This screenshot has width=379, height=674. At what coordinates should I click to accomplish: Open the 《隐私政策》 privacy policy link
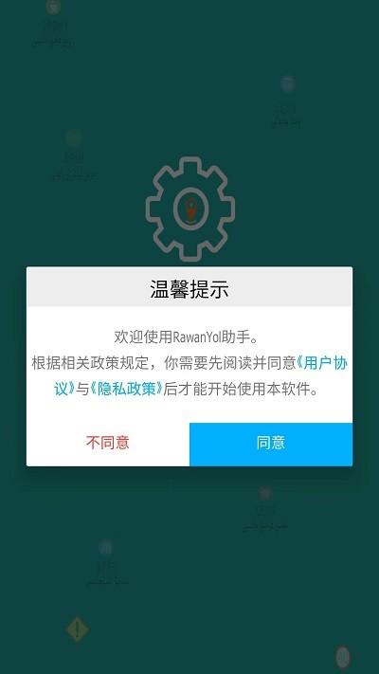(x=127, y=389)
